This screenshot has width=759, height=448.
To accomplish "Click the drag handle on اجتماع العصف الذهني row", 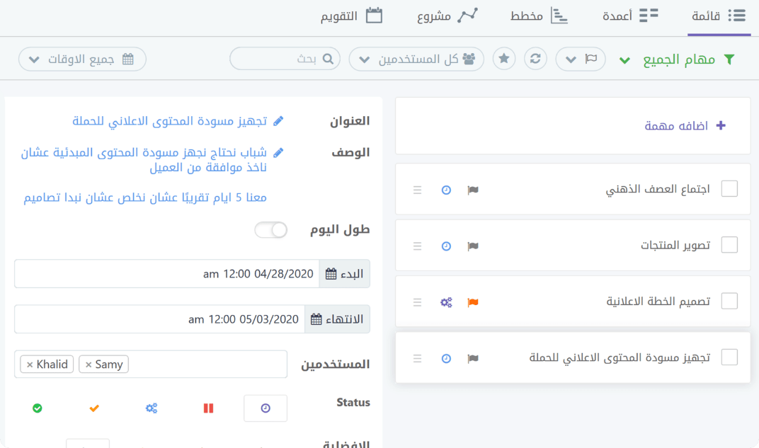I will click(417, 190).
